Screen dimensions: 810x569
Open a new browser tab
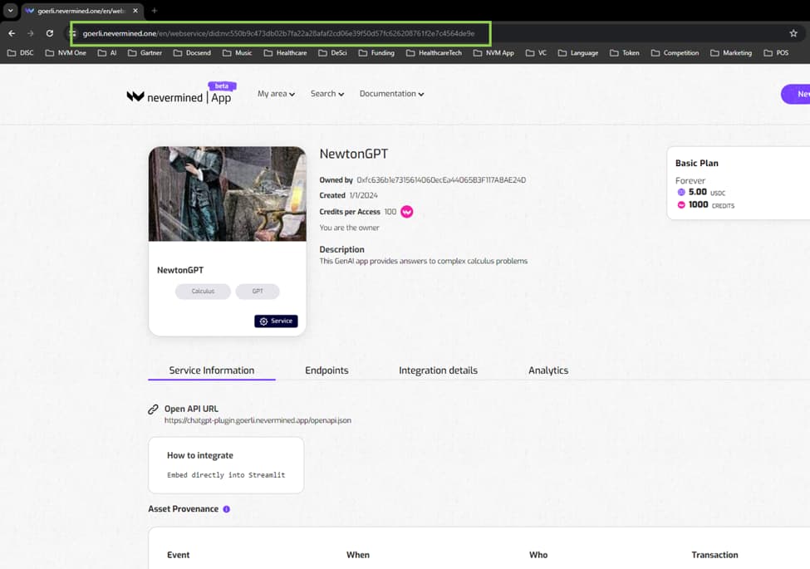point(155,11)
